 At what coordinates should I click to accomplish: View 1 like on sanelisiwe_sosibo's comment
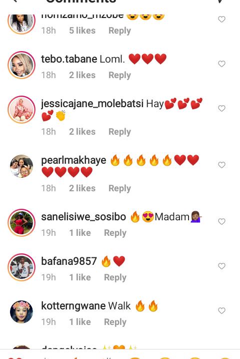pos(80,233)
